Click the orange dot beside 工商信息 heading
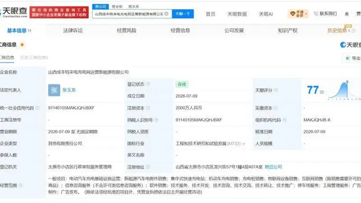The width and height of the screenshot is (361, 203). 22,45
